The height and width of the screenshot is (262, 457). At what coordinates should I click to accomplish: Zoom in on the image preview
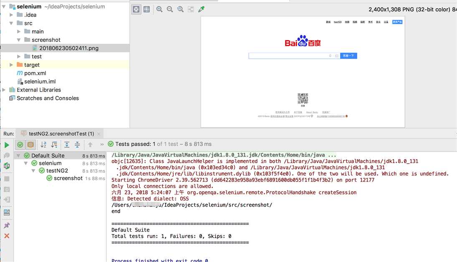[159, 9]
